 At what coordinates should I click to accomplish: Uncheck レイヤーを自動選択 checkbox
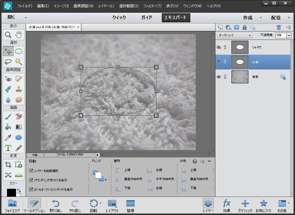(31, 171)
